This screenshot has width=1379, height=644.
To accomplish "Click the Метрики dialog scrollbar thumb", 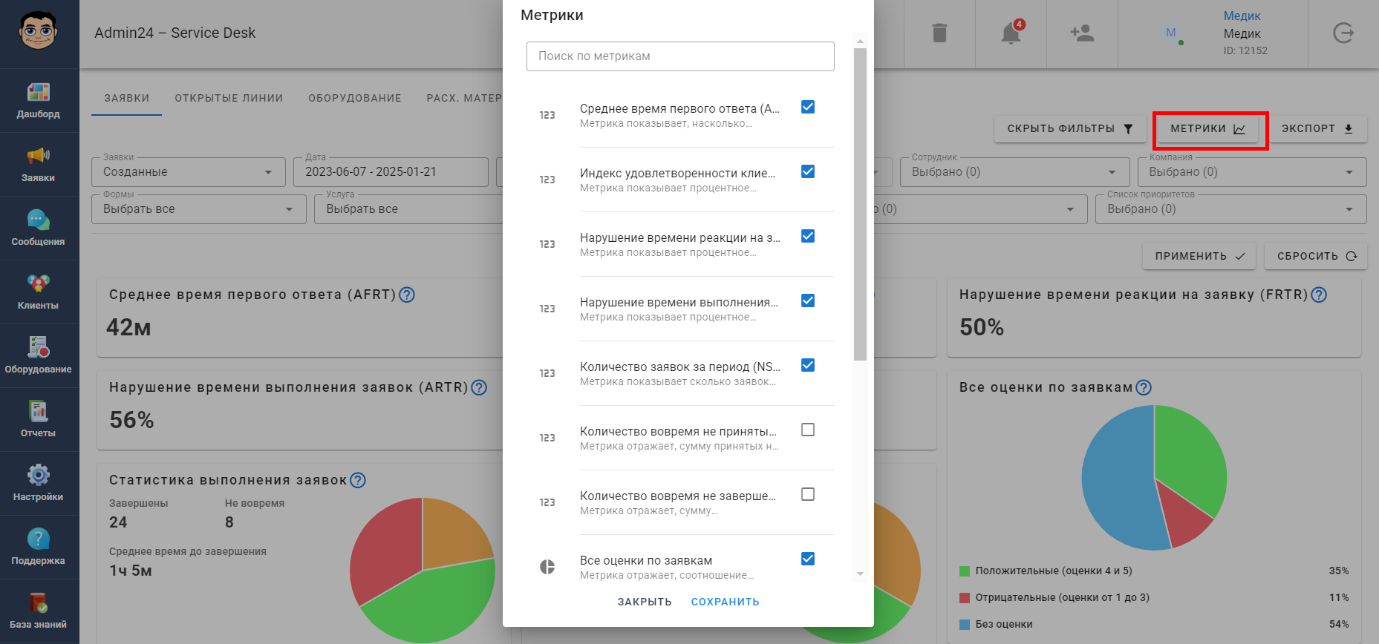I will 860,204.
